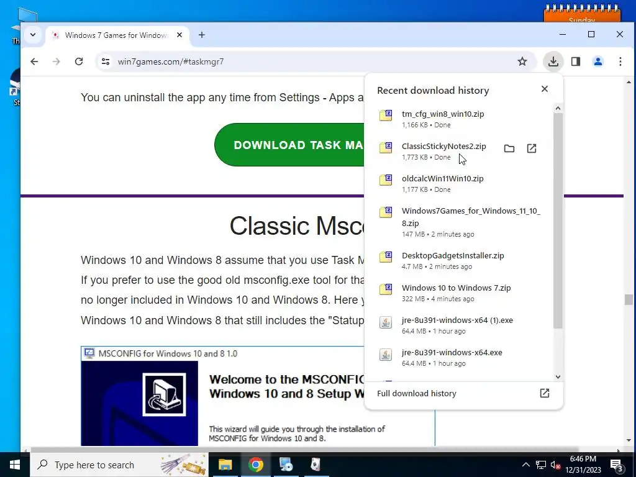
Task: Open Windows7Games_for_Windows_11_10_8.zip entry
Action: coord(458,222)
